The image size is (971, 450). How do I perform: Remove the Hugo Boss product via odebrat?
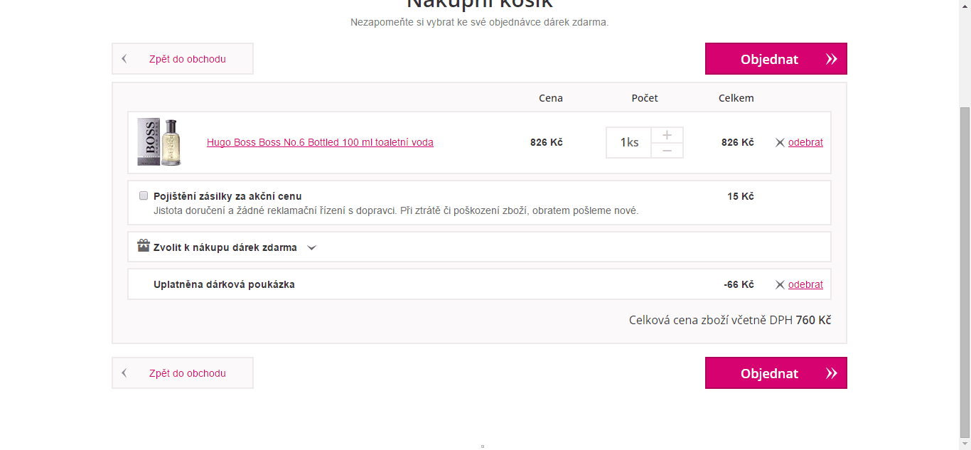pos(805,142)
